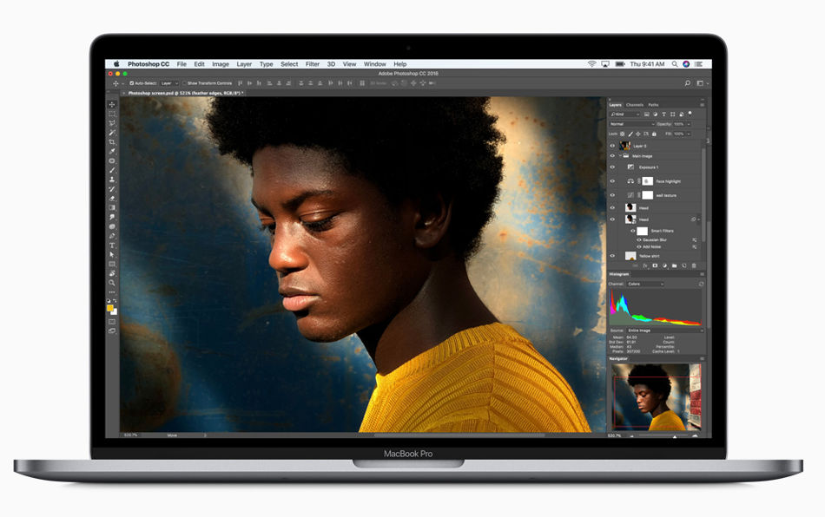The width and height of the screenshot is (825, 517).
Task: Select the Brush tool
Action: click(x=111, y=170)
